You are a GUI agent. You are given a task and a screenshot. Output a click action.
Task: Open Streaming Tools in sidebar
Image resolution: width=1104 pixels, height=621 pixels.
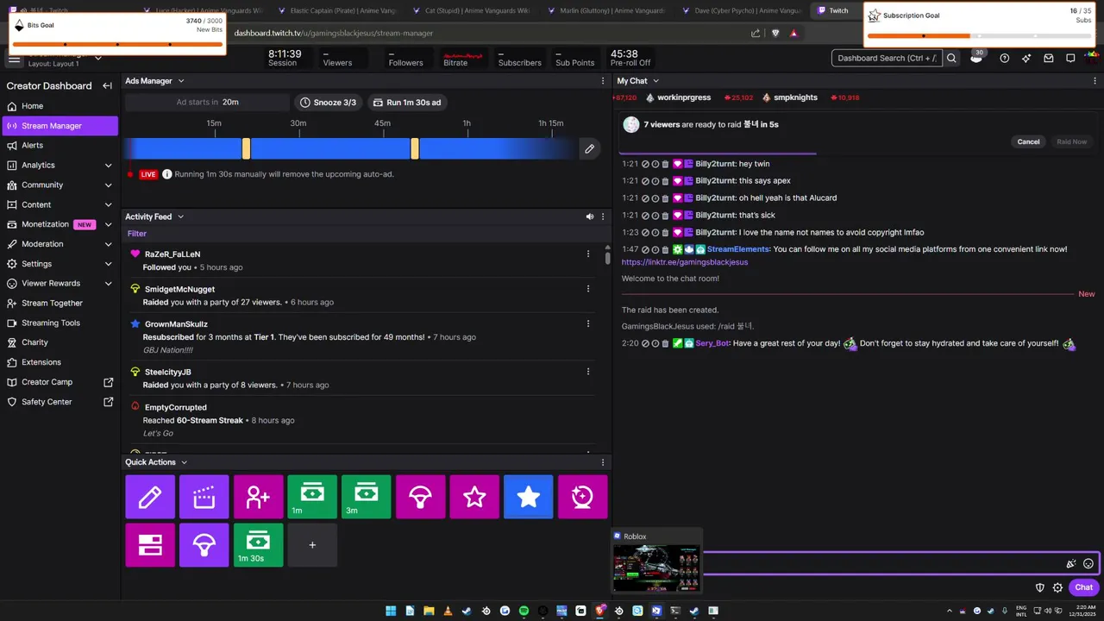[59, 323]
